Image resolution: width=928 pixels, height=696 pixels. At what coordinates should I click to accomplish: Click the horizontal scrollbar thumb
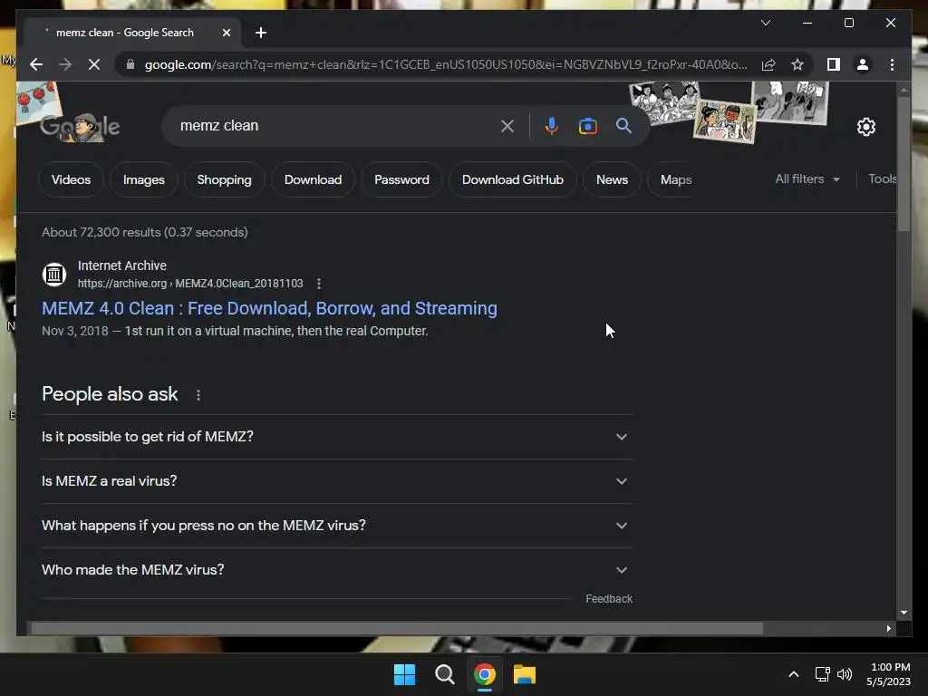397,629
